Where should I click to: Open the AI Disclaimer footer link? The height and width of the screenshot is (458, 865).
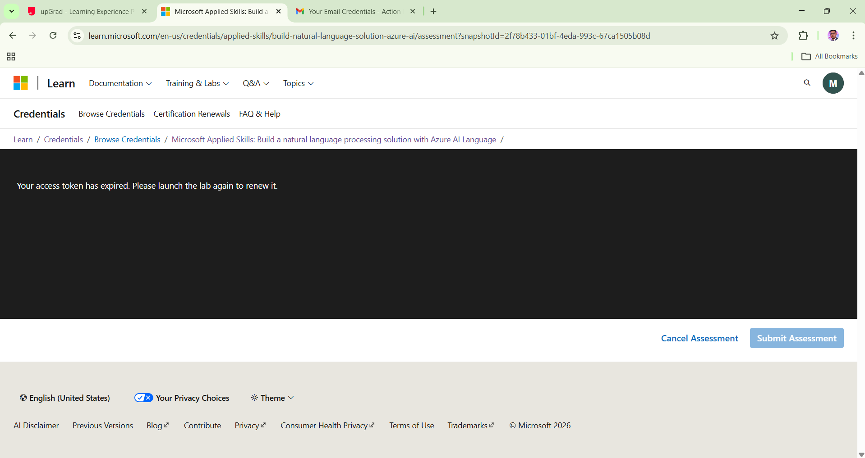pos(36,426)
